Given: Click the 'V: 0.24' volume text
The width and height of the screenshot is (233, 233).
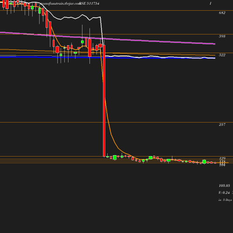Looking at the screenshot, I should [x=224, y=192].
